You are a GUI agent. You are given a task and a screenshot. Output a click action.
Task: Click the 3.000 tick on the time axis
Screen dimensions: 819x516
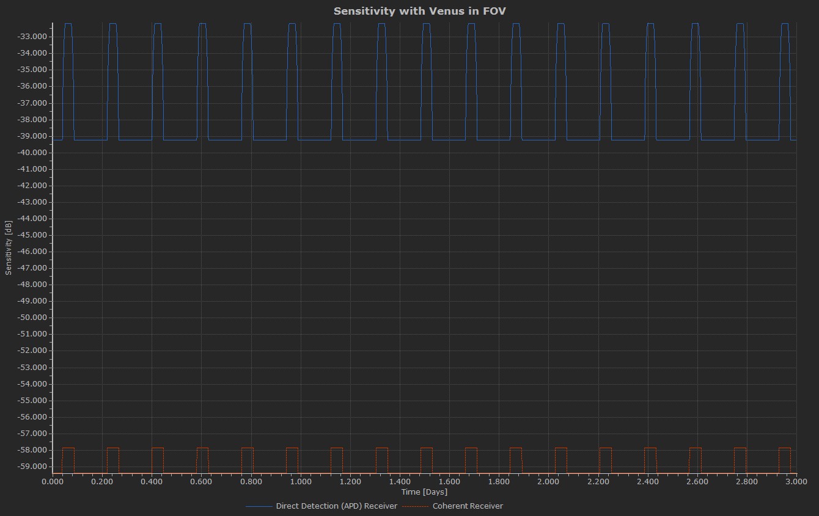pyautogui.click(x=796, y=481)
